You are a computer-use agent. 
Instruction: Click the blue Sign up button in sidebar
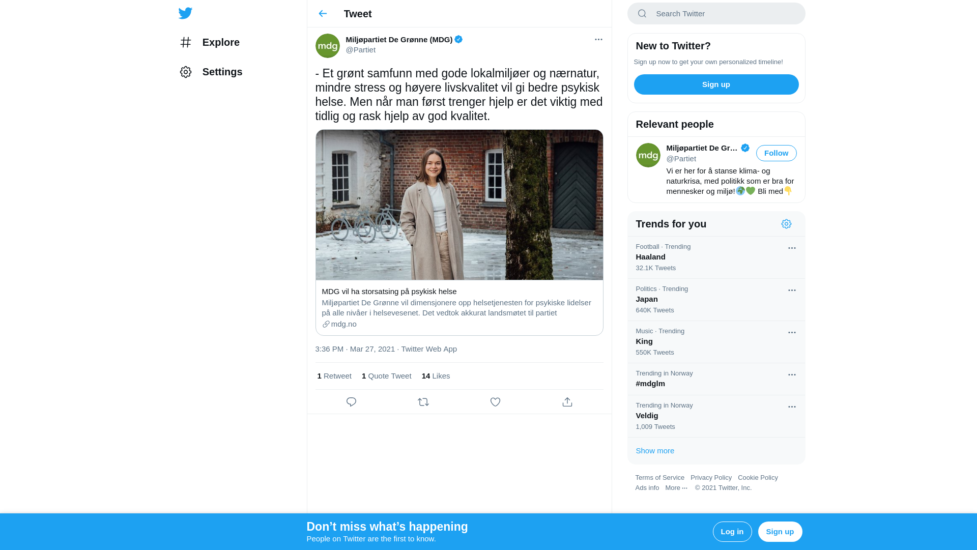tap(716, 84)
